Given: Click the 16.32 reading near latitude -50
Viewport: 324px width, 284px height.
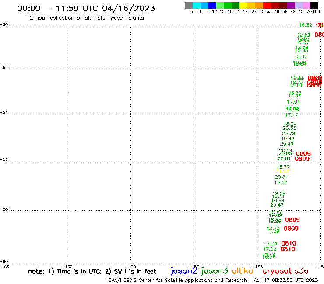Looking at the screenshot, I should coord(306,25).
